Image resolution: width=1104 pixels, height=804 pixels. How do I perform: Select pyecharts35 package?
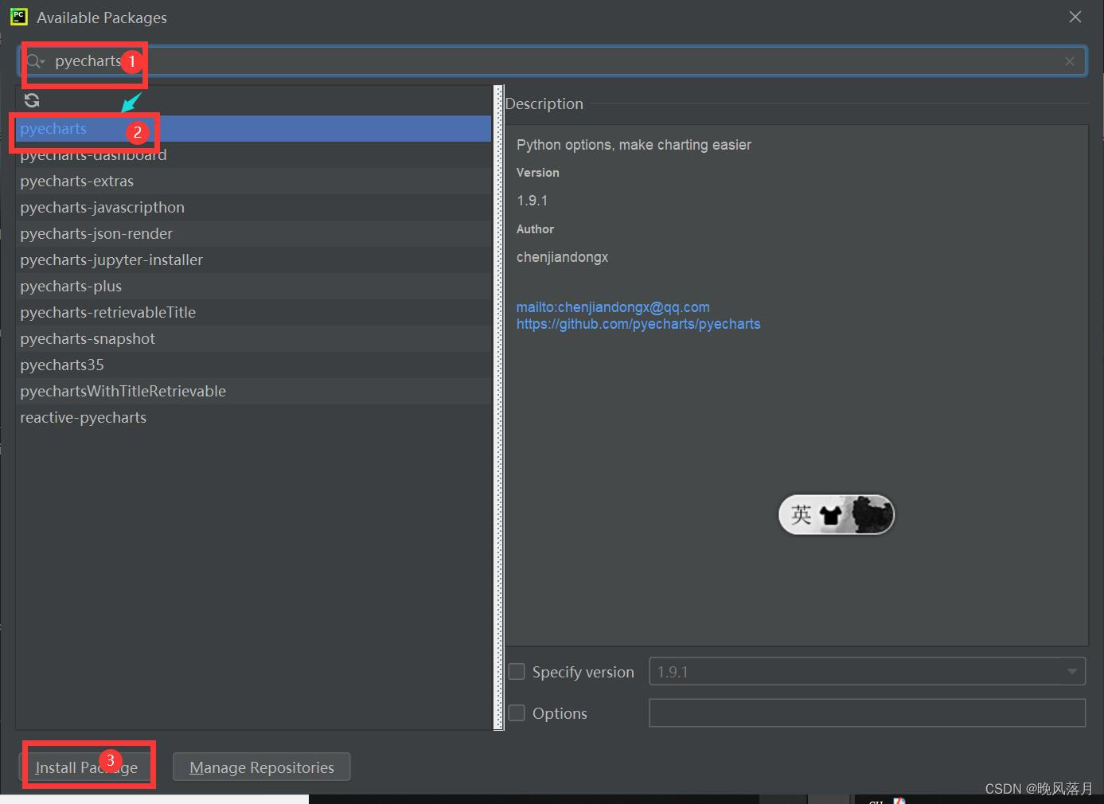(x=253, y=365)
